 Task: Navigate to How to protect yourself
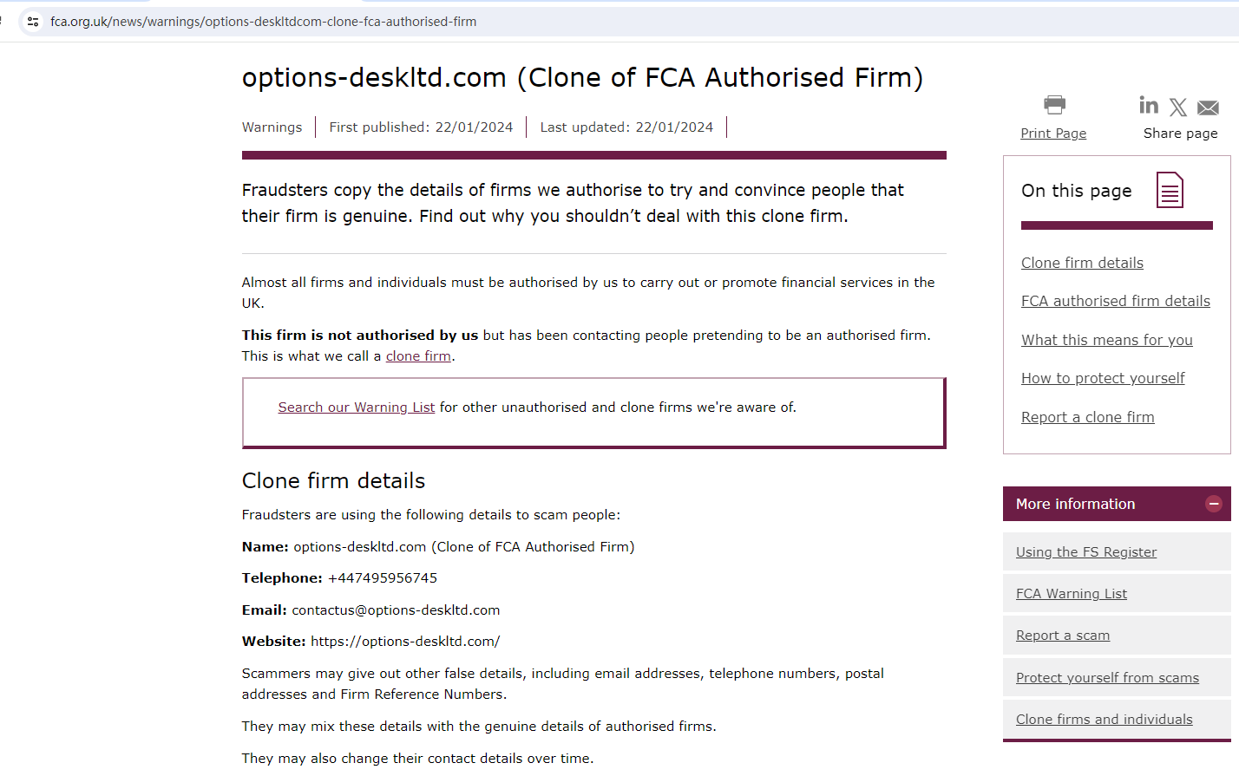[x=1103, y=378]
